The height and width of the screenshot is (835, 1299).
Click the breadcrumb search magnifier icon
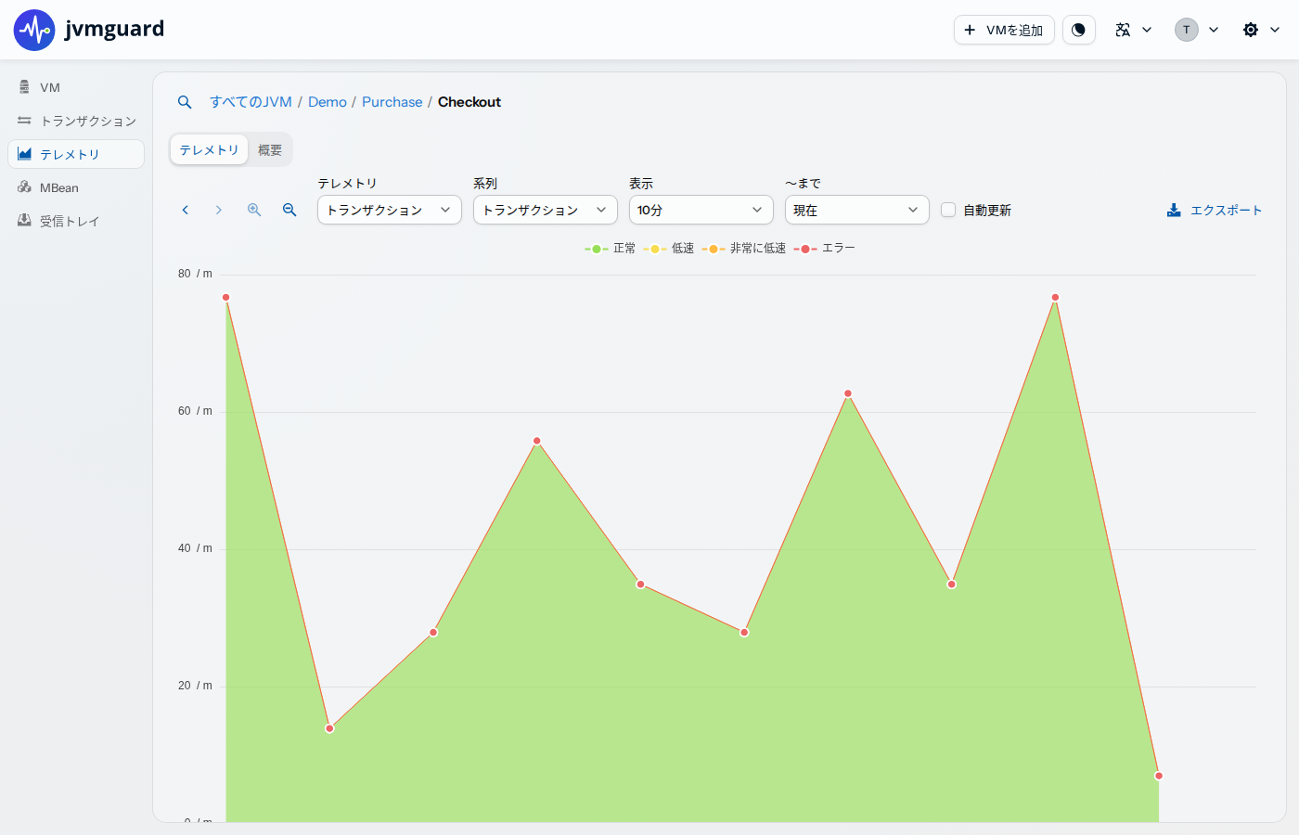[185, 102]
